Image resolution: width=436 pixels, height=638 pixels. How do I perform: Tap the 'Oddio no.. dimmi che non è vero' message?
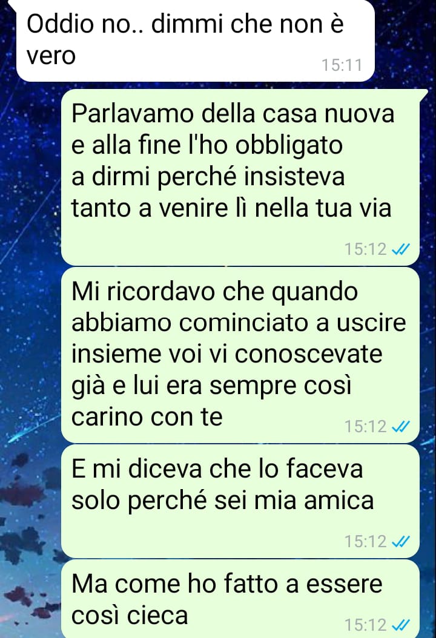point(196,40)
